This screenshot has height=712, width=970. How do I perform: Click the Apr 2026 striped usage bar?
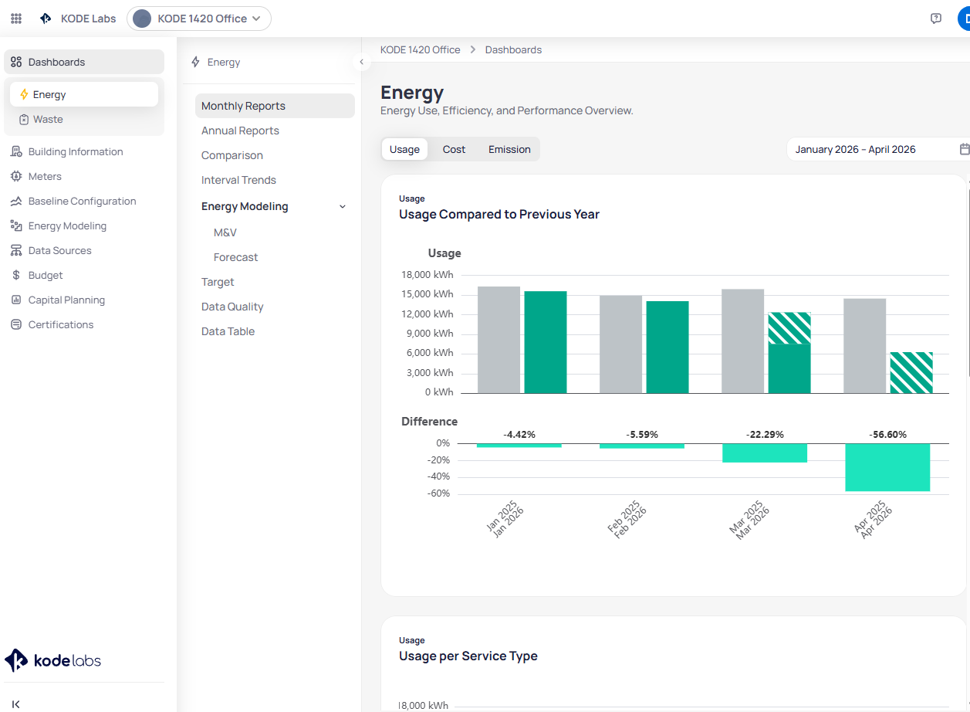click(x=911, y=373)
